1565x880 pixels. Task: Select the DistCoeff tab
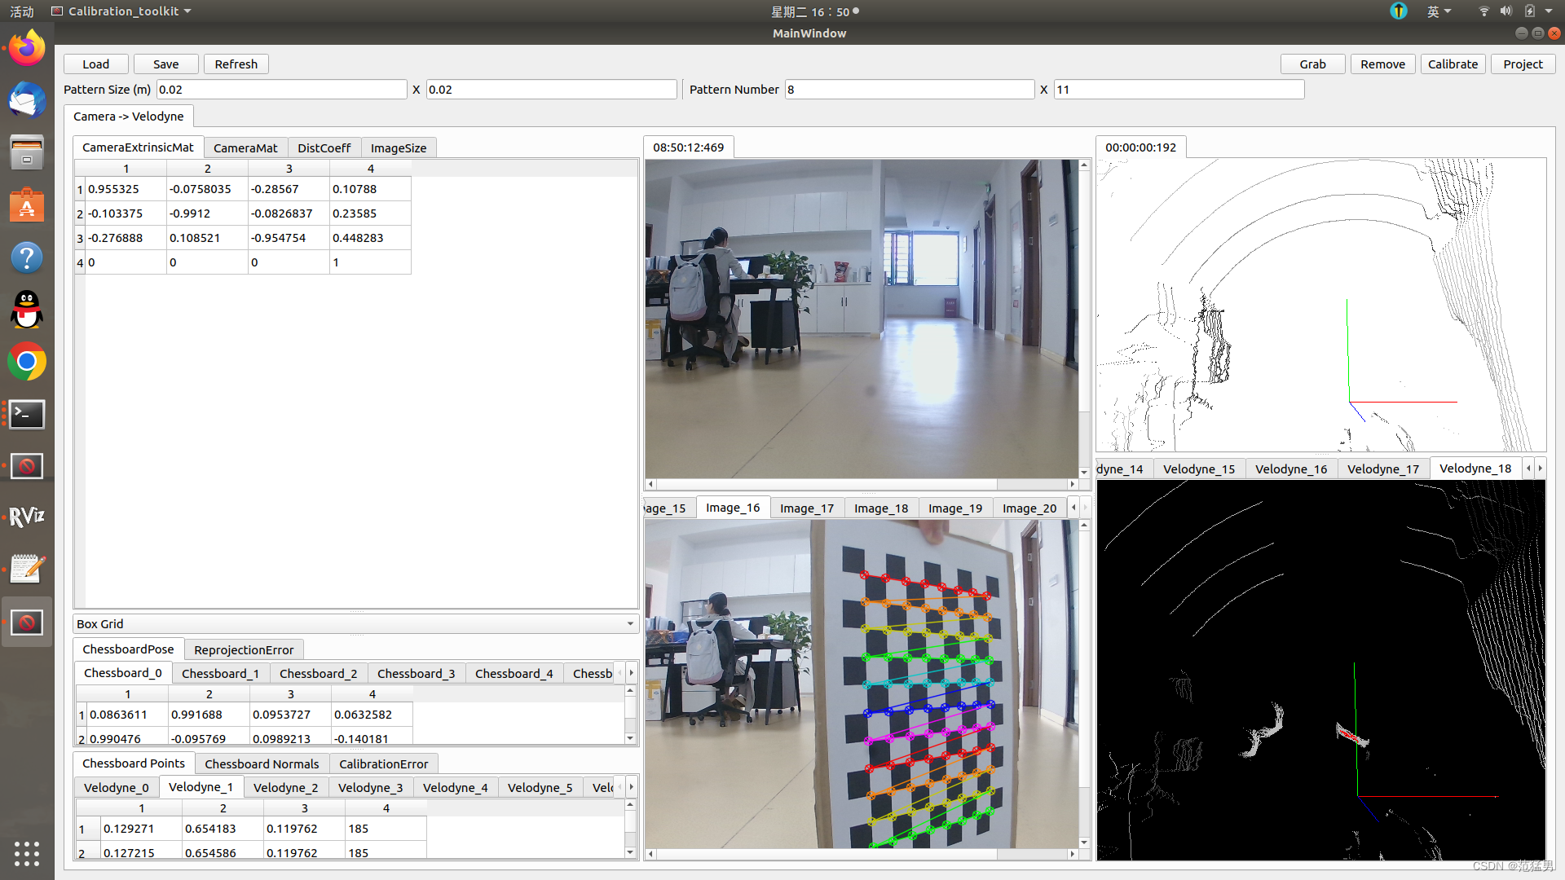(x=323, y=147)
